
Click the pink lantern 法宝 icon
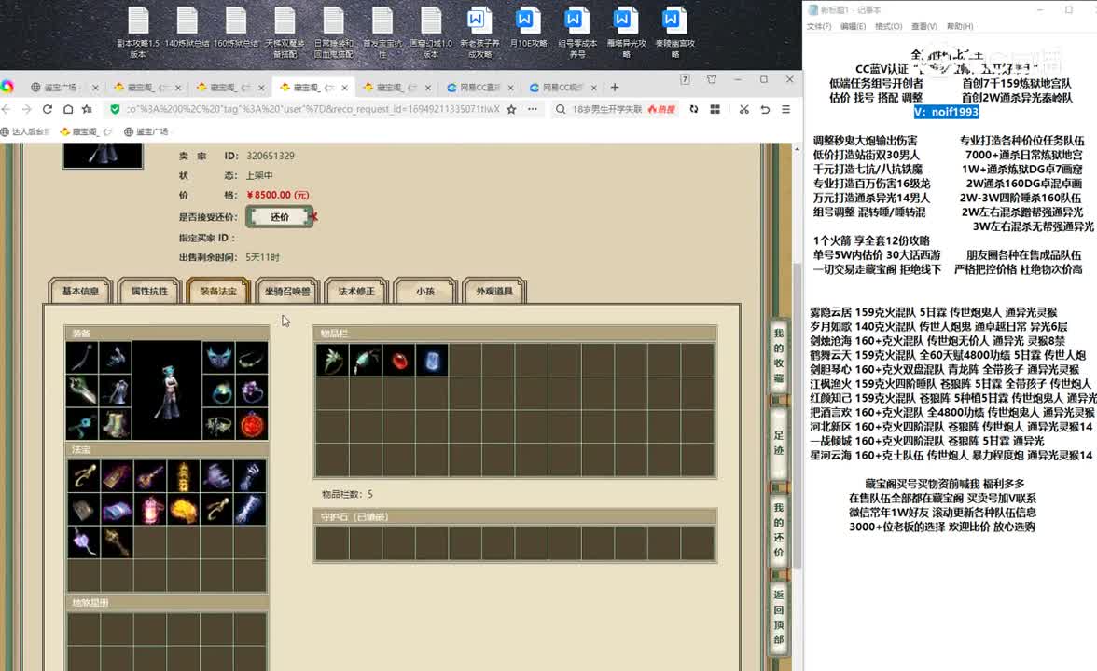point(149,510)
